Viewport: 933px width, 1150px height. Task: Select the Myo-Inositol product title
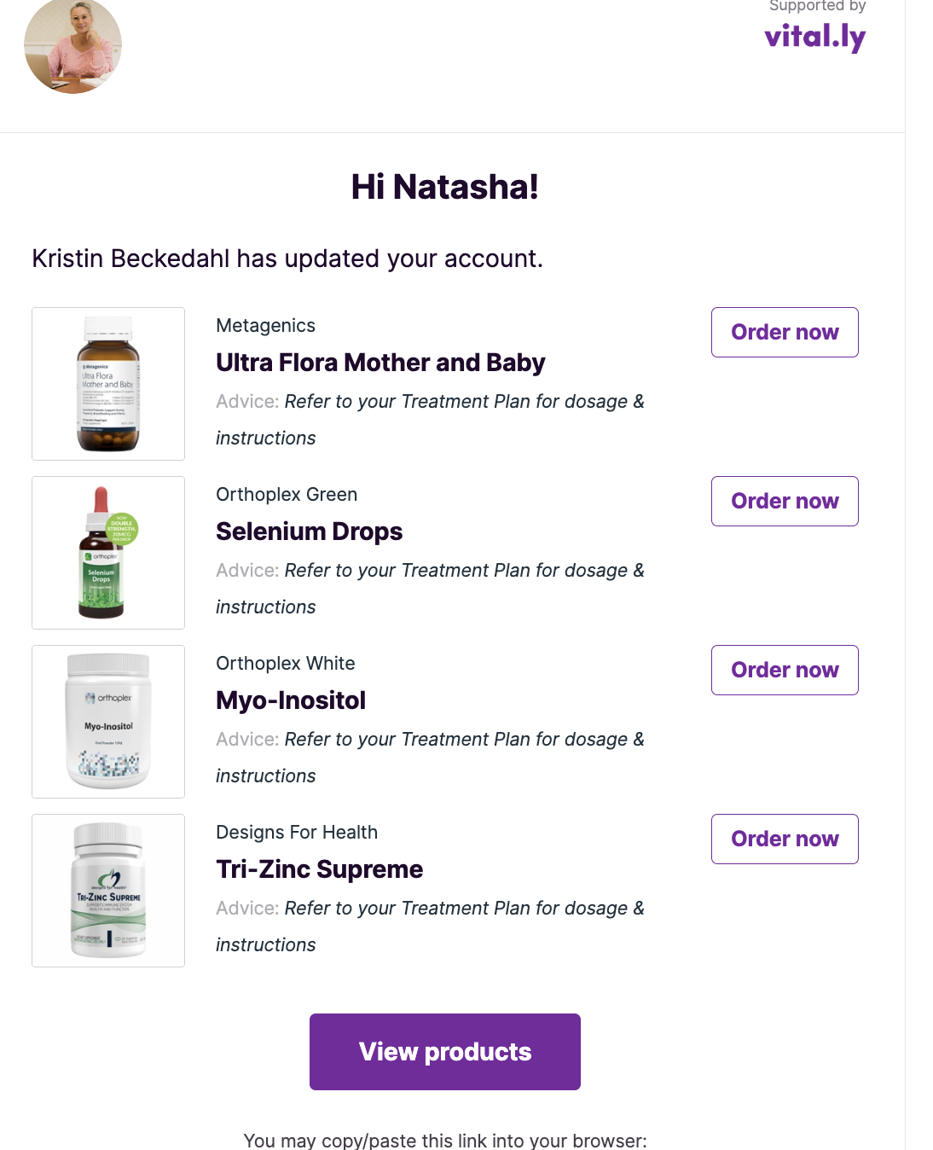pos(291,700)
